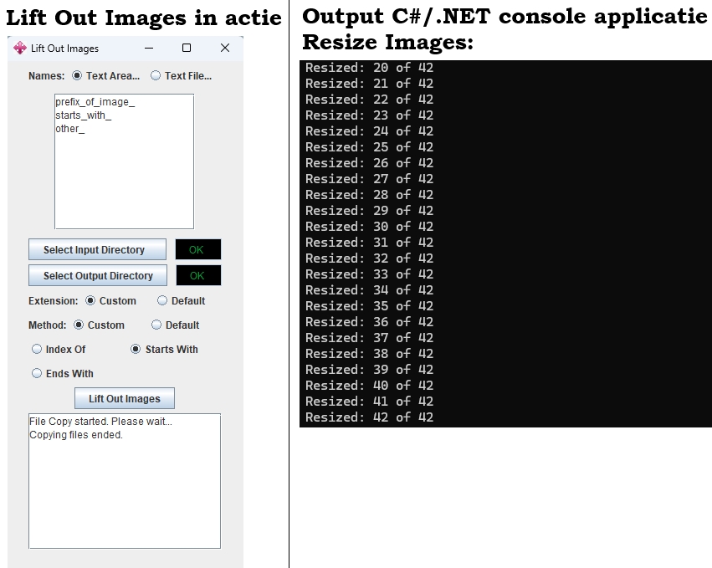Screen dimensions: 712x568
Task: Select the Text Area names option
Action: 105,76
